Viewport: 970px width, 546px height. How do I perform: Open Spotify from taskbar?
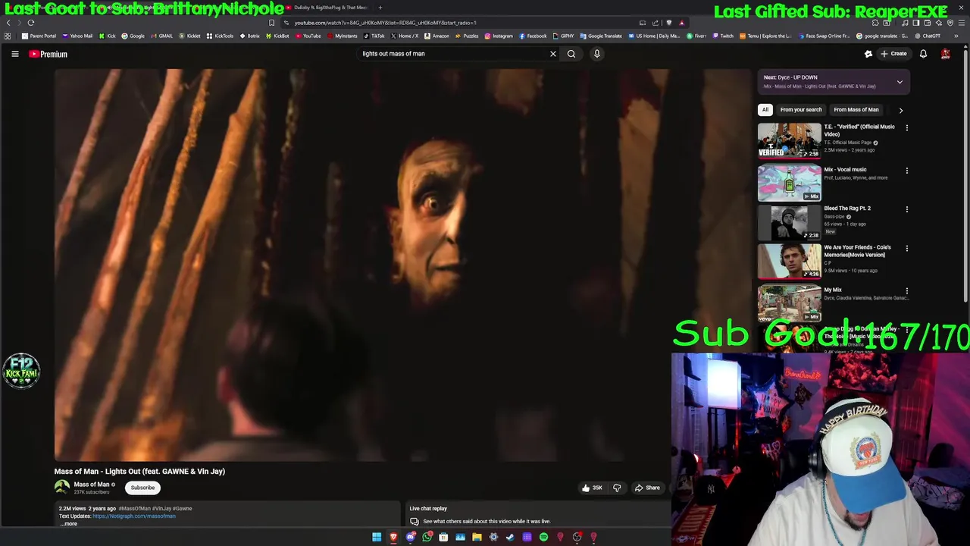pos(543,537)
